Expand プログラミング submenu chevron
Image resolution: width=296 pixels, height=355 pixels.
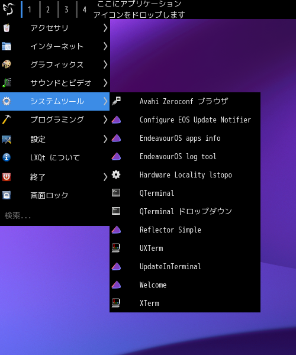coord(105,120)
